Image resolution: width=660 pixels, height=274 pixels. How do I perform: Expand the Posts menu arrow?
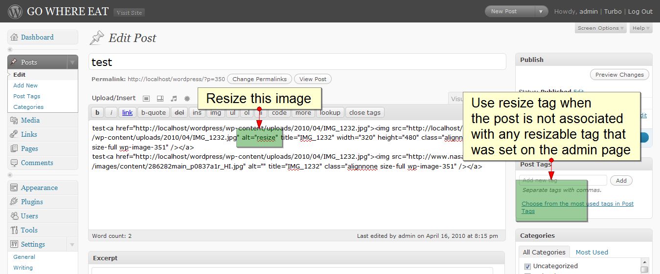pos(72,62)
